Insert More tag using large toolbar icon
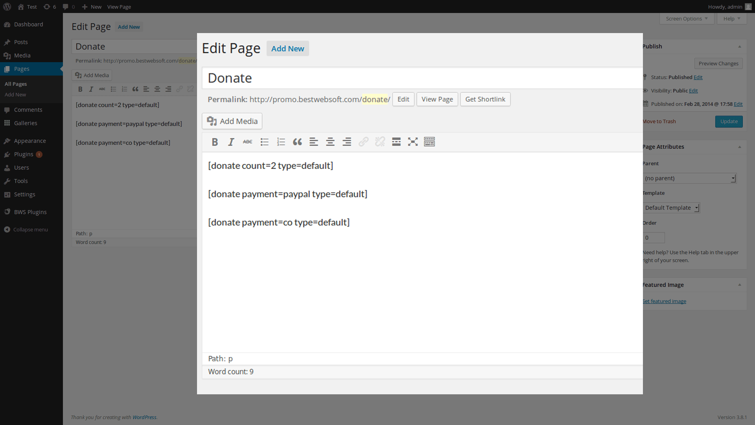The width and height of the screenshot is (755, 425). tap(396, 142)
